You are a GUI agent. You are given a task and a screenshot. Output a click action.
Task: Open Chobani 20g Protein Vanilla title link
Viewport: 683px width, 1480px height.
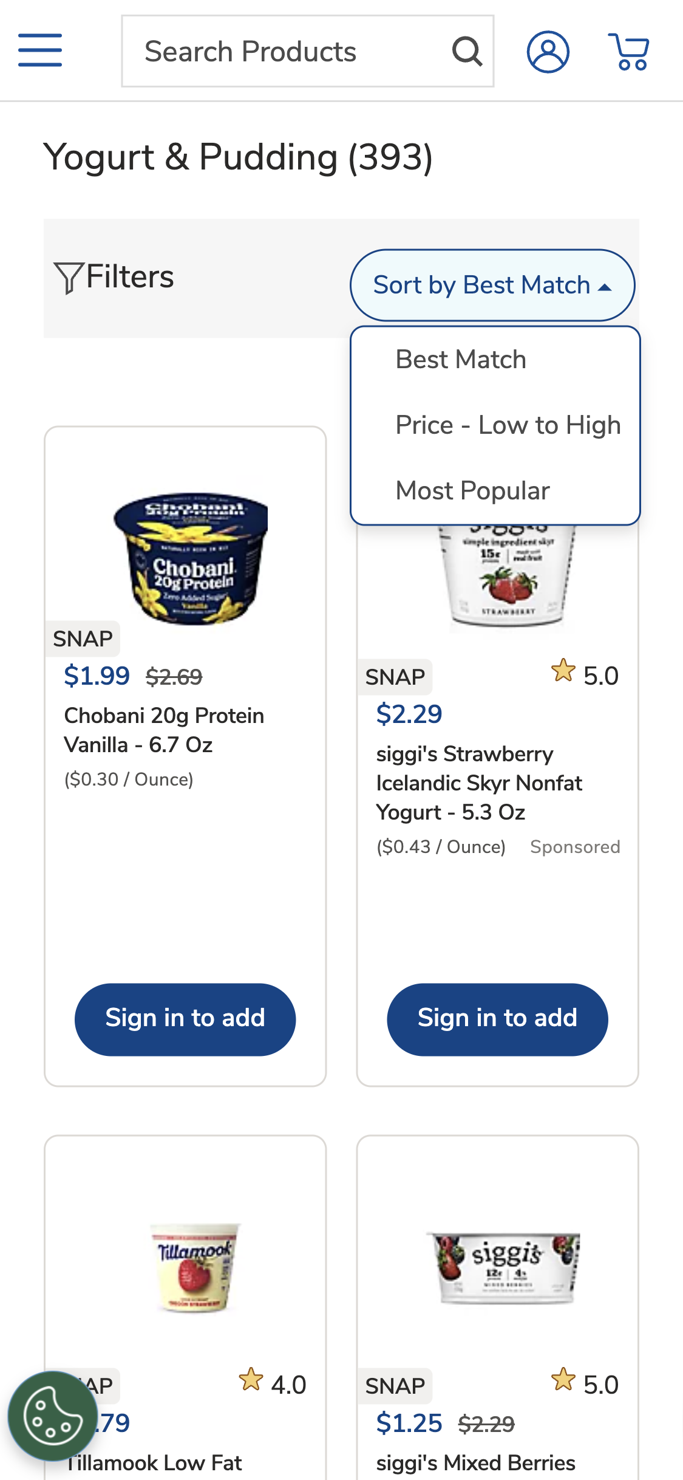coord(164,730)
